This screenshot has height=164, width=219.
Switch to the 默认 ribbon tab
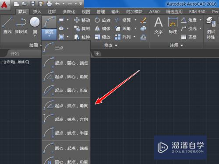[x=22, y=11]
